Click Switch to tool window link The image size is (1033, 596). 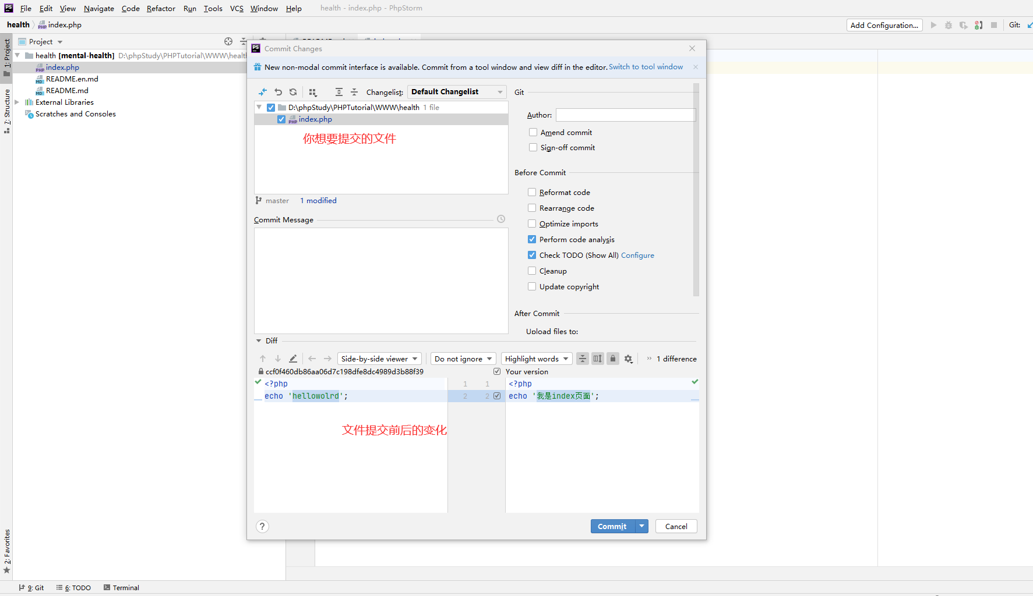tap(646, 67)
